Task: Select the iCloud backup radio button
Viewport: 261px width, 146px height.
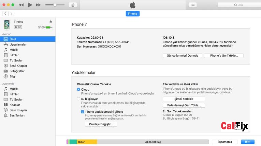Action: pyautogui.click(x=78, y=90)
